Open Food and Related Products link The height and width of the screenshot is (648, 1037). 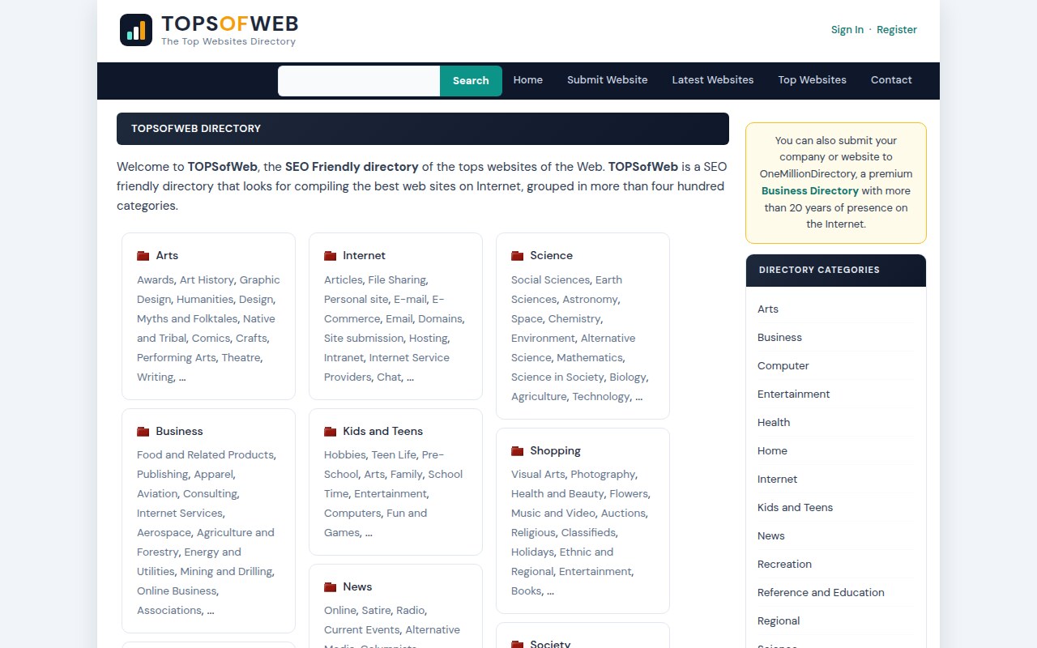click(205, 455)
